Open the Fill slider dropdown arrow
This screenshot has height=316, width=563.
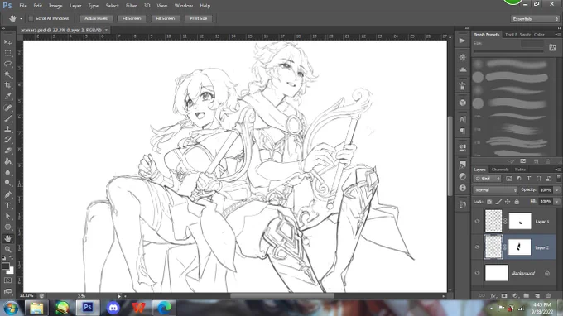(x=557, y=202)
